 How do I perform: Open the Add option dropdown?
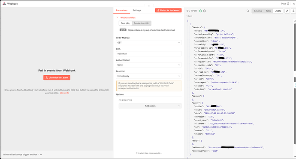tap(150, 106)
